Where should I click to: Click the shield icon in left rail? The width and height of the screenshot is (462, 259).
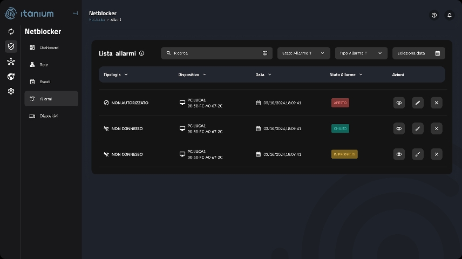[11, 46]
